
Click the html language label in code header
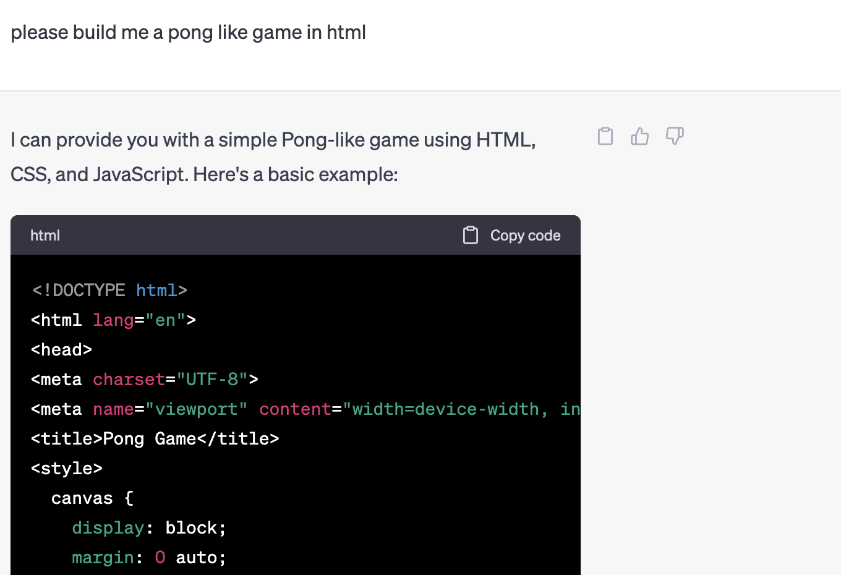coord(45,236)
